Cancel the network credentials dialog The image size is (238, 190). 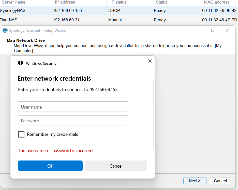pyautogui.click(x=116, y=166)
